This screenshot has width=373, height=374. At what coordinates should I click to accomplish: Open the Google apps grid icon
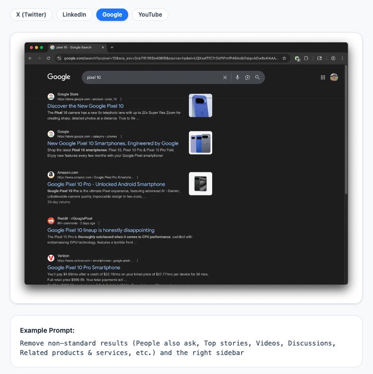coord(323,77)
